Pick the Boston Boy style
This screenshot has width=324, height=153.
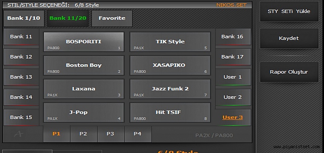click(x=84, y=65)
